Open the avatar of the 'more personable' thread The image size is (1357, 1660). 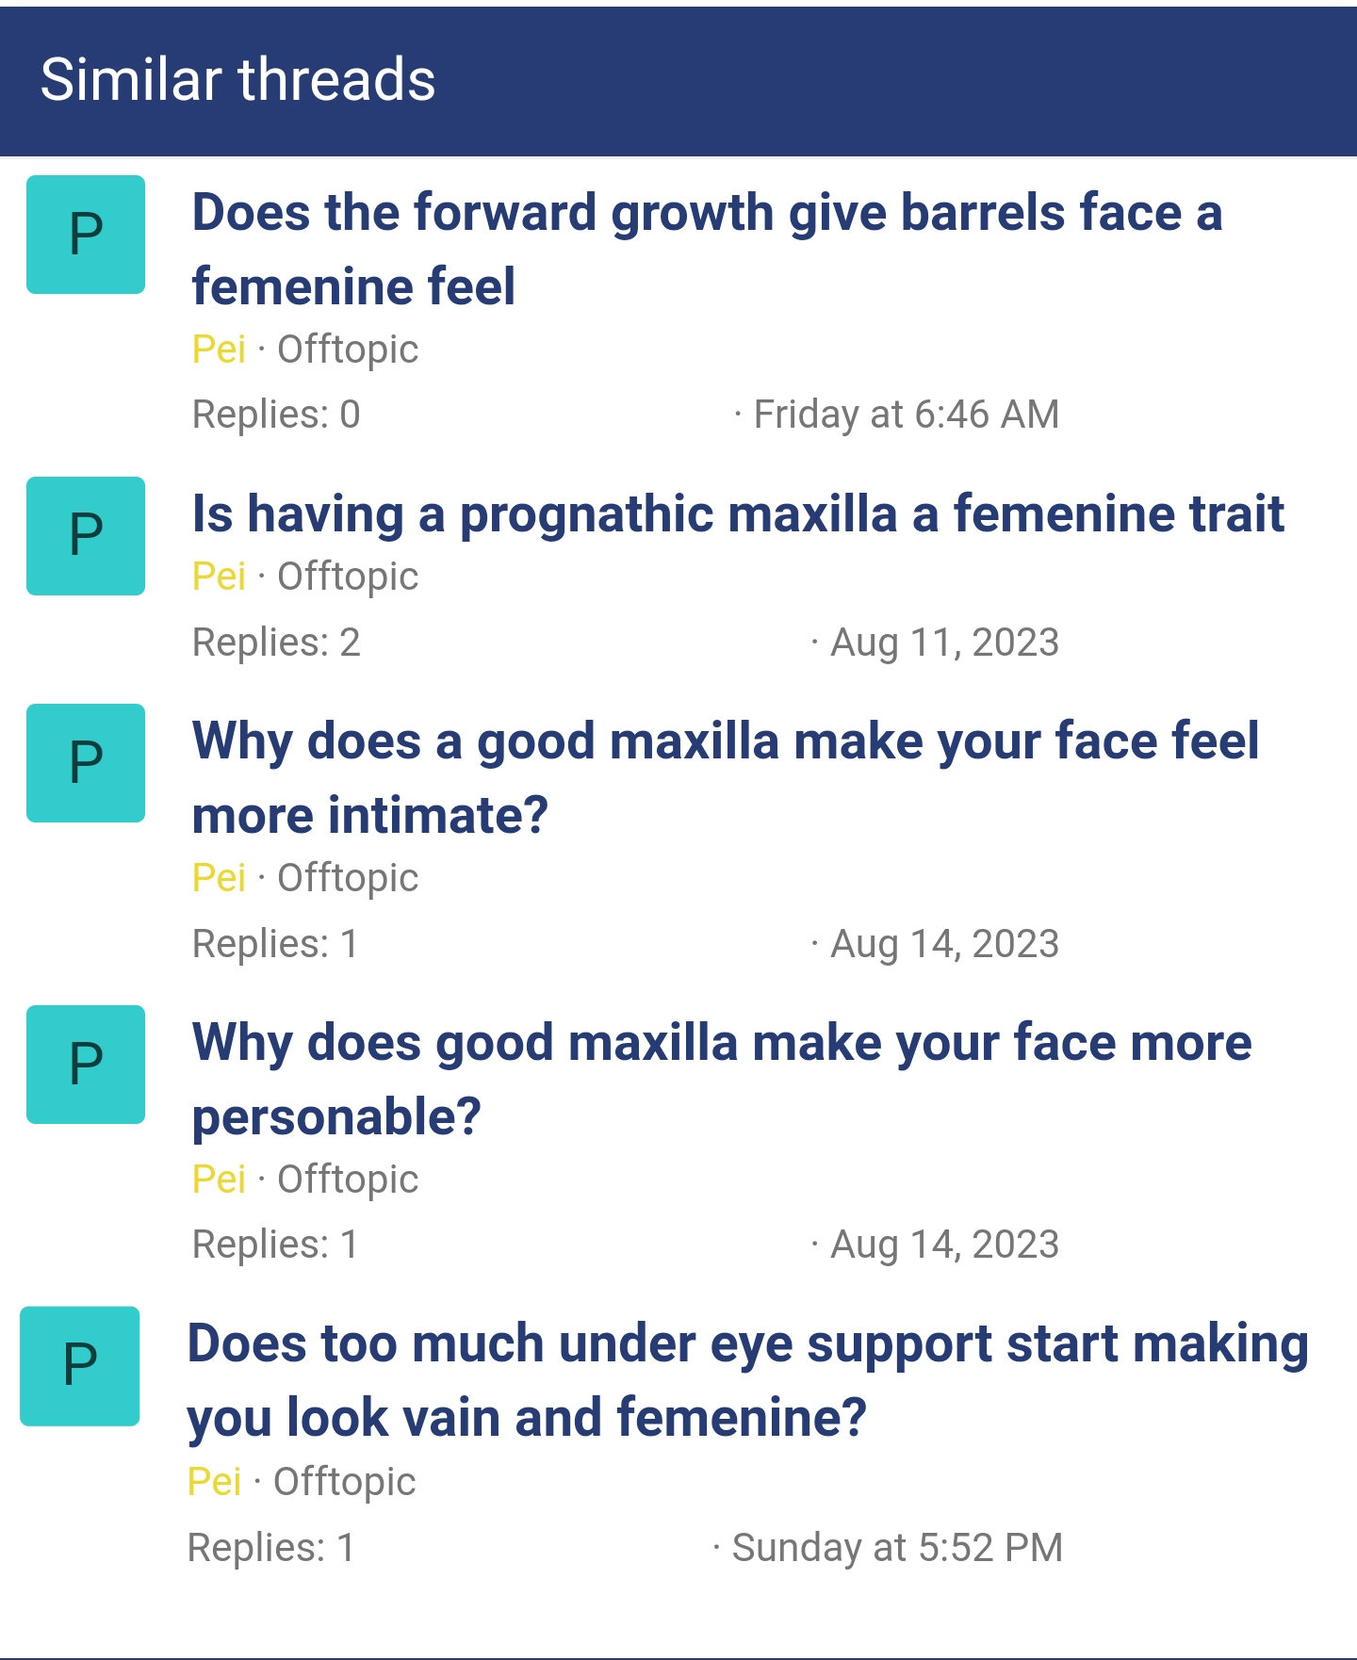click(x=86, y=1065)
